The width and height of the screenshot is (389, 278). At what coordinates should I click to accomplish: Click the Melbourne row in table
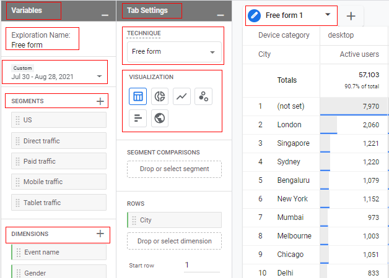(x=315, y=236)
